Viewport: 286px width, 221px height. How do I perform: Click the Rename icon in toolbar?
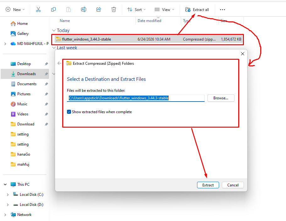click(x=84, y=9)
